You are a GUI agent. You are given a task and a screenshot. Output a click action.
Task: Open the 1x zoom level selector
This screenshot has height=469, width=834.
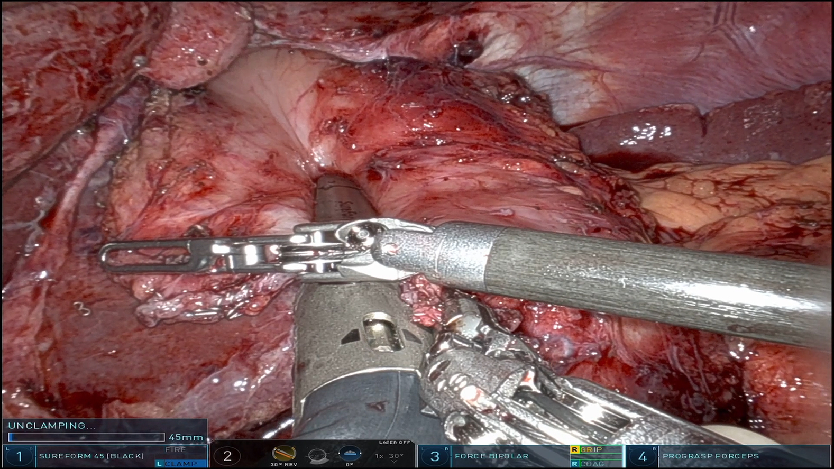(379, 456)
